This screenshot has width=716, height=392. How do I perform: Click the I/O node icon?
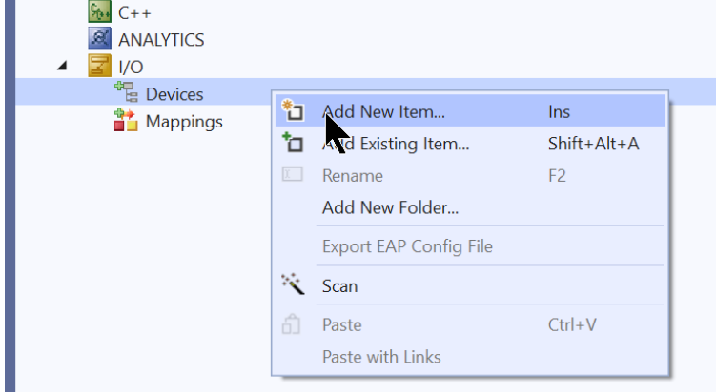point(99,66)
